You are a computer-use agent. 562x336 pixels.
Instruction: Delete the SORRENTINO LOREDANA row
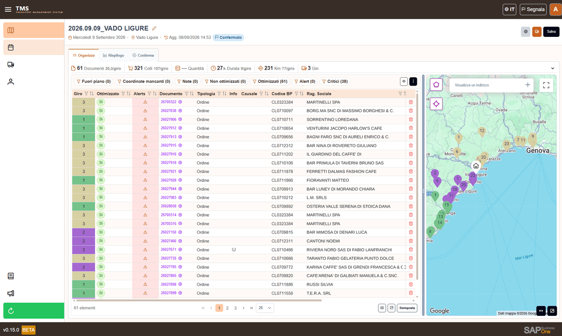click(x=411, y=119)
